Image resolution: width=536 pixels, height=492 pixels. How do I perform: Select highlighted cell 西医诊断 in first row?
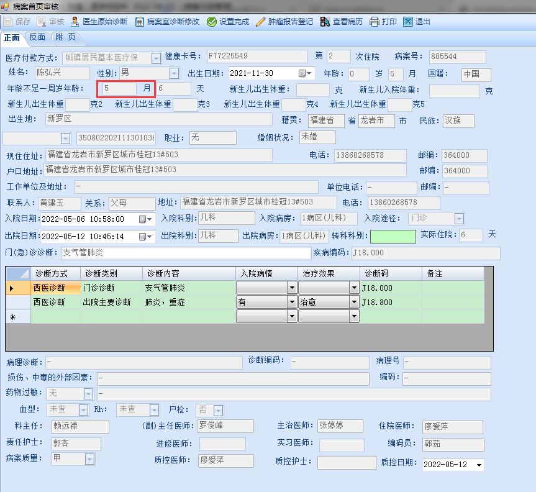pyautogui.click(x=56, y=288)
